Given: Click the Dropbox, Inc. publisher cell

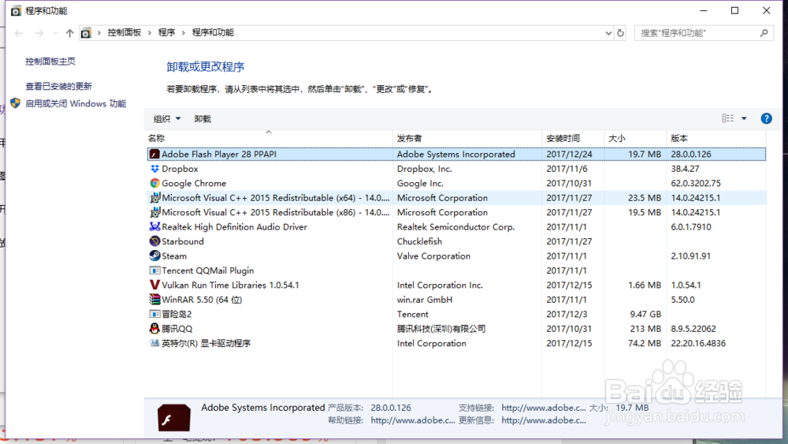Looking at the screenshot, I should click(x=424, y=169).
